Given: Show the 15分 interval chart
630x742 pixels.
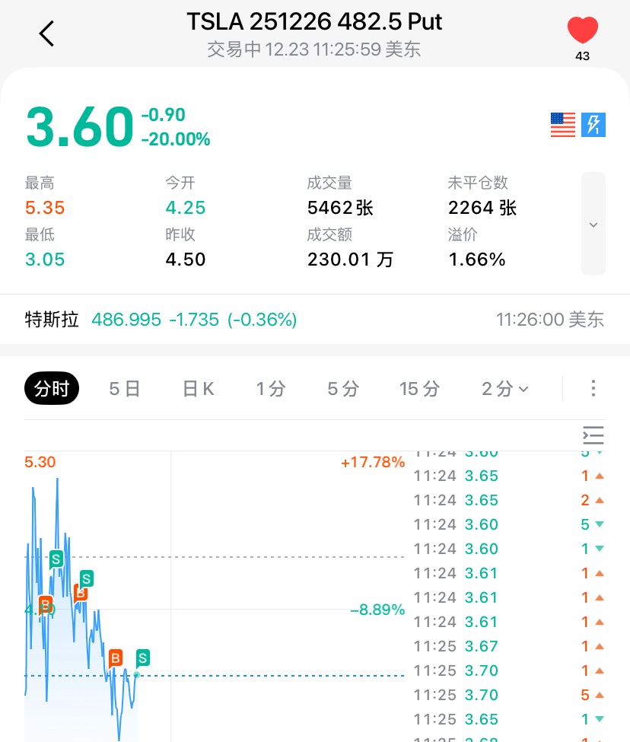Looking at the screenshot, I should tap(419, 389).
